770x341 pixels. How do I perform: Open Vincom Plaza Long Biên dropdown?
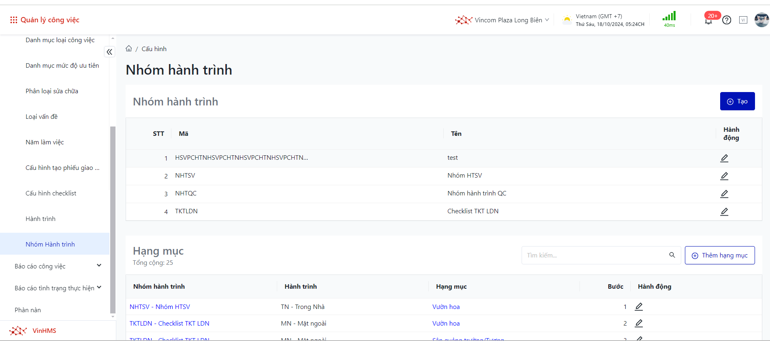point(503,20)
